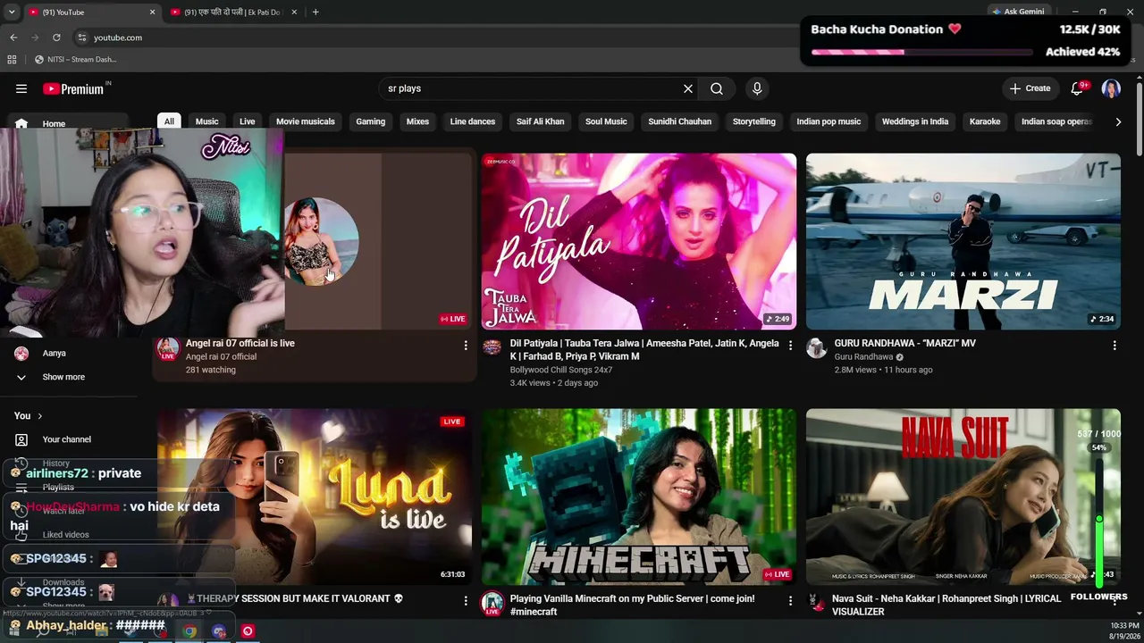This screenshot has height=643, width=1144.
Task: Play the MARZI video thumbnail
Action: pyautogui.click(x=963, y=241)
